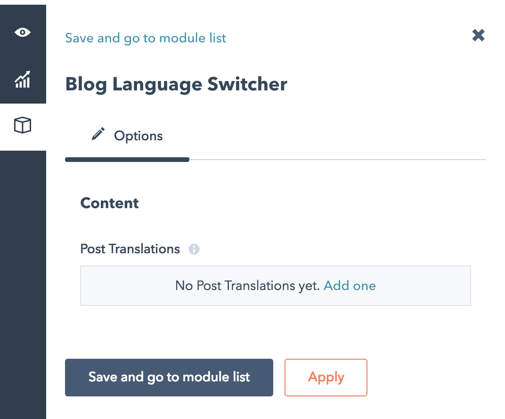The height and width of the screenshot is (419, 505).
Task: Click the empty dark sidebar area below the icons
Action: [23, 282]
